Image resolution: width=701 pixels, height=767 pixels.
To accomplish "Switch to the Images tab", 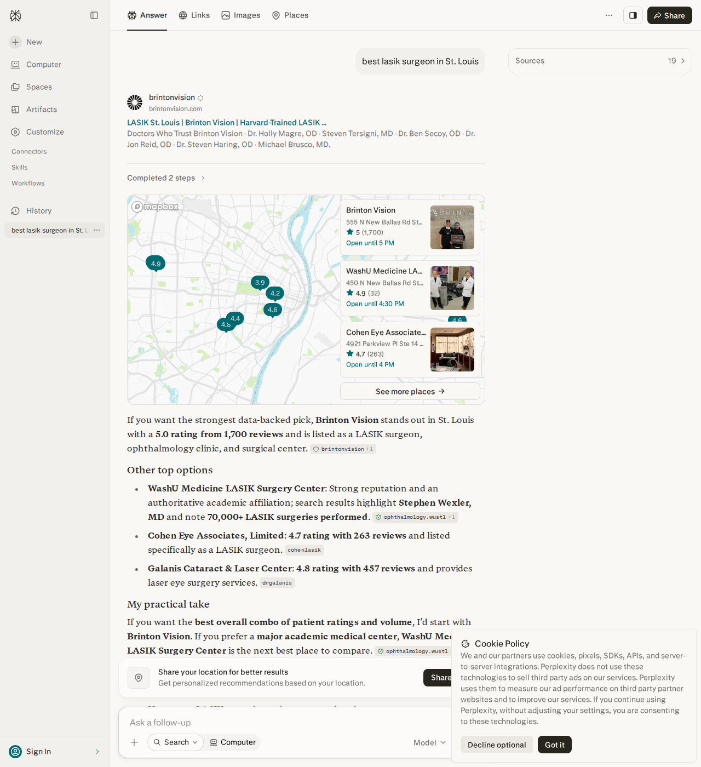I will 241,15.
